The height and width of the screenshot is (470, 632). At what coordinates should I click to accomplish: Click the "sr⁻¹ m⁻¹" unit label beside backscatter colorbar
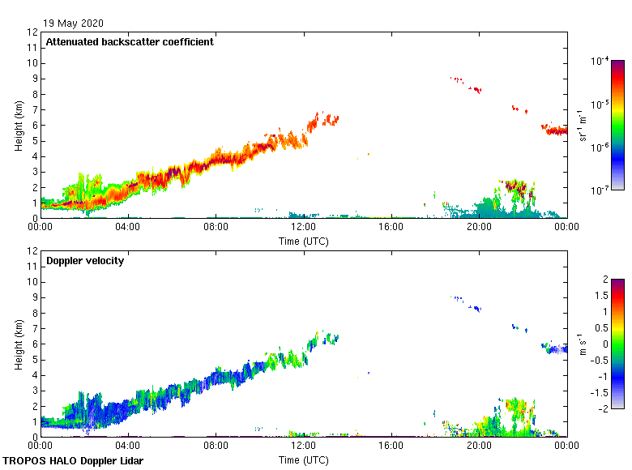pyautogui.click(x=583, y=125)
